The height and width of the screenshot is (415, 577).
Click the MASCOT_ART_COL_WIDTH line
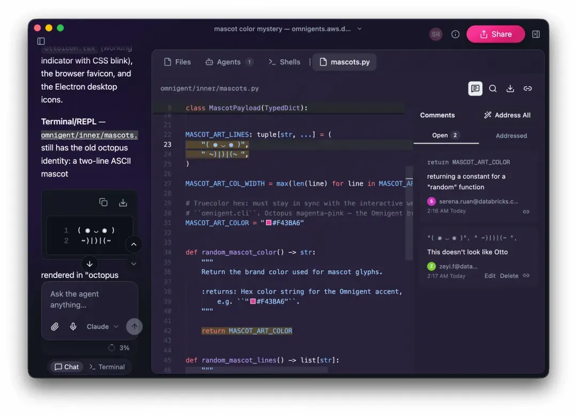point(299,183)
